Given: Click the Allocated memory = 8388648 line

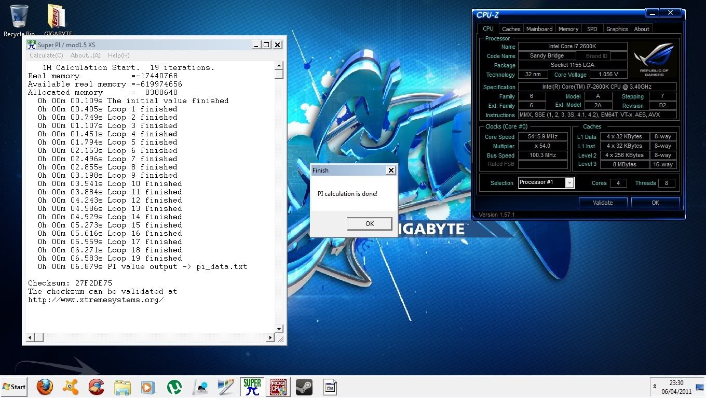Looking at the screenshot, I should pos(103,92).
